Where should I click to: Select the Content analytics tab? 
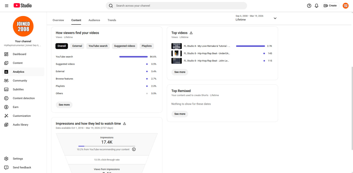click(x=76, y=20)
